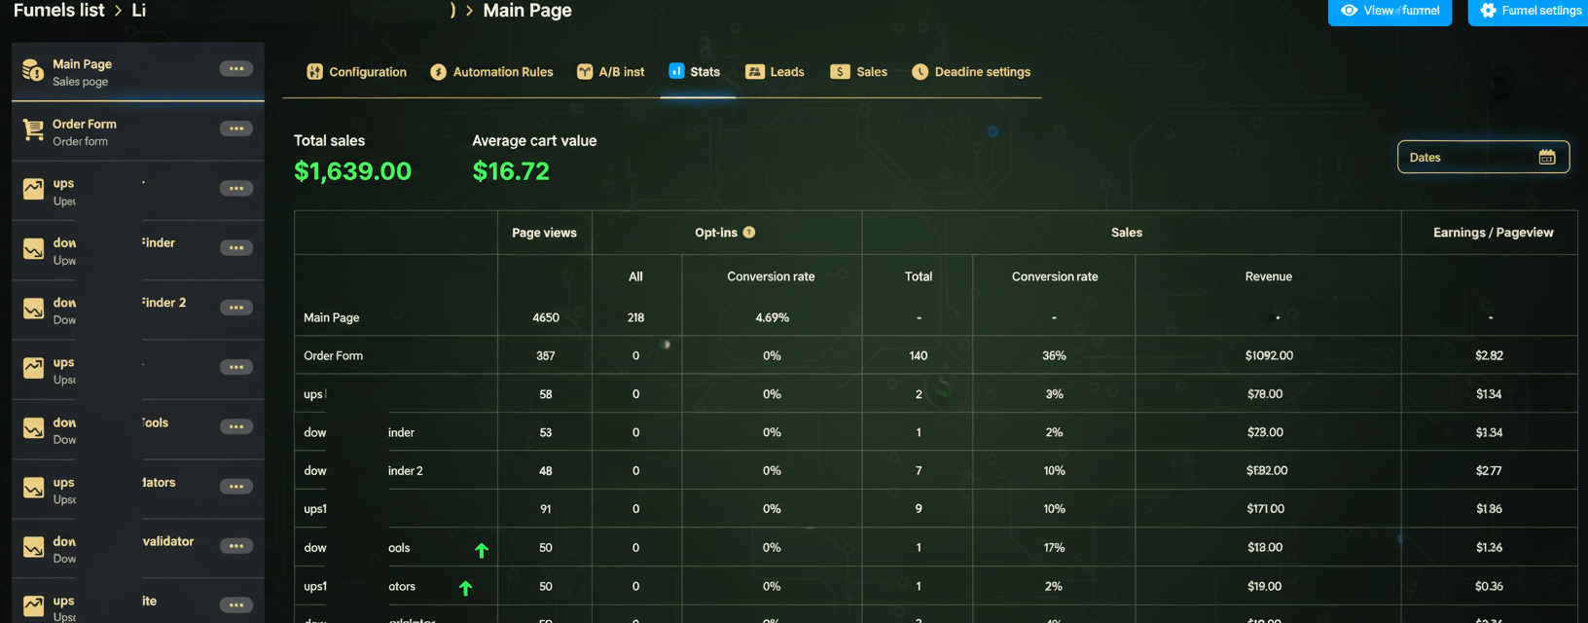Click the Main Page coins icon in sidebar
The image size is (1588, 623).
pyautogui.click(x=33, y=70)
